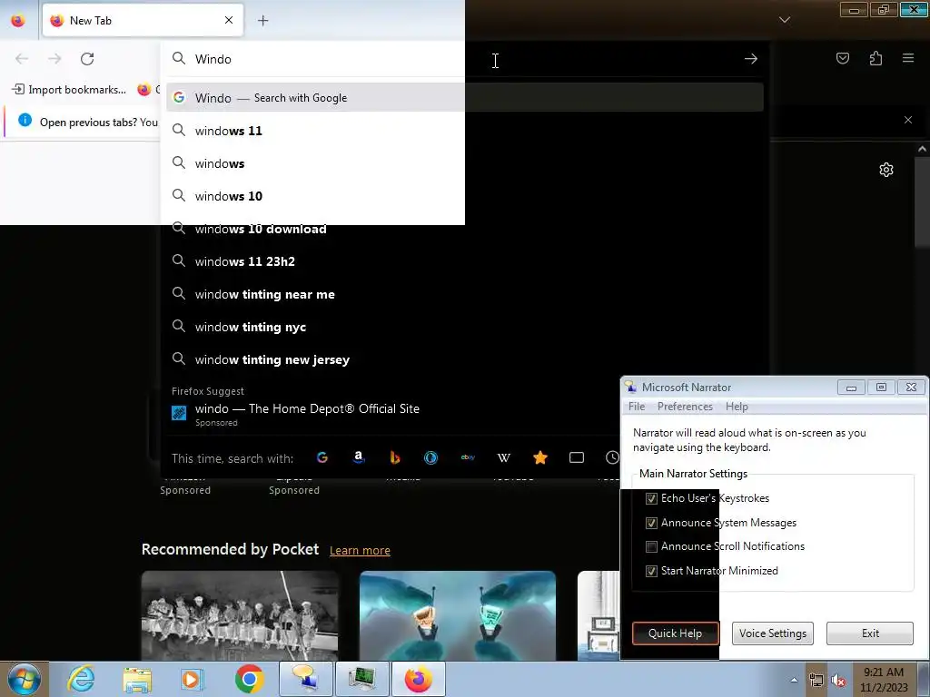Screen dimensions: 930x697
Task: Search this time with DuckDuckGo
Action: tap(431, 457)
